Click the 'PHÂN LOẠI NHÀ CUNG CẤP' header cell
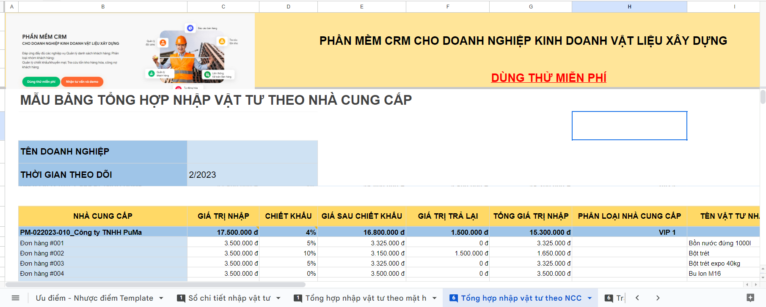 click(629, 216)
